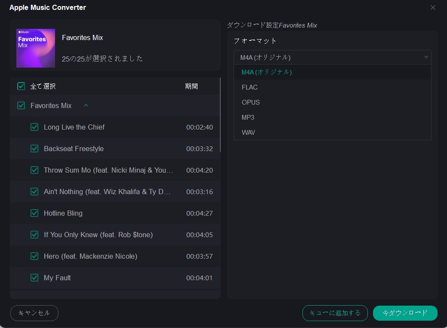Choose OPUS format option

[333, 102]
